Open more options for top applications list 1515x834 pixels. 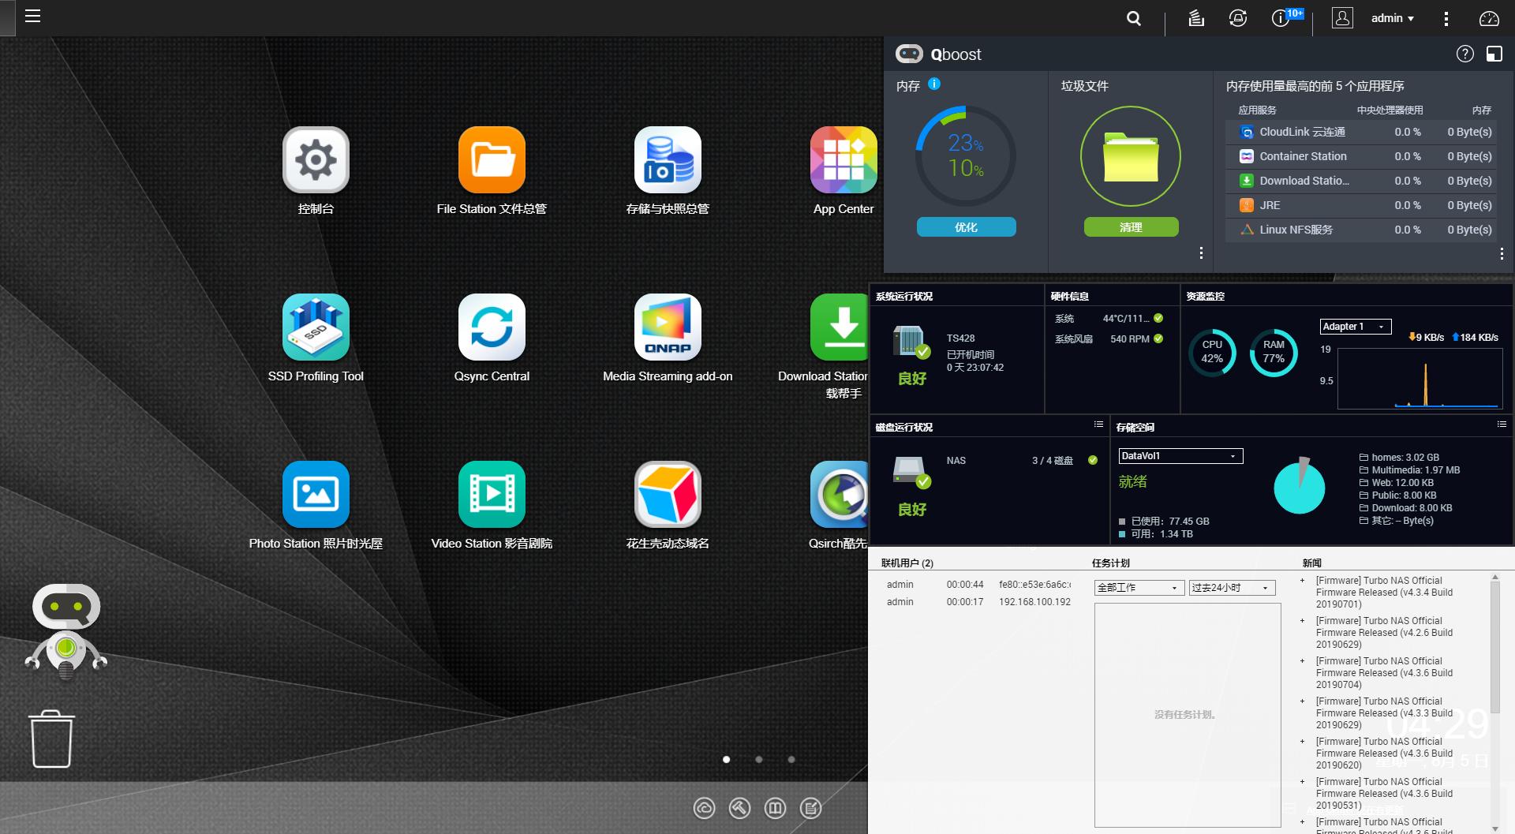pos(1501,253)
